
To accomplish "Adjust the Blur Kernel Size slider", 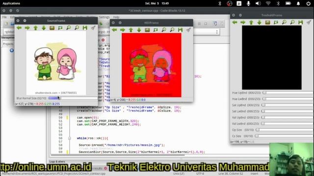I will tap(73, 98).
